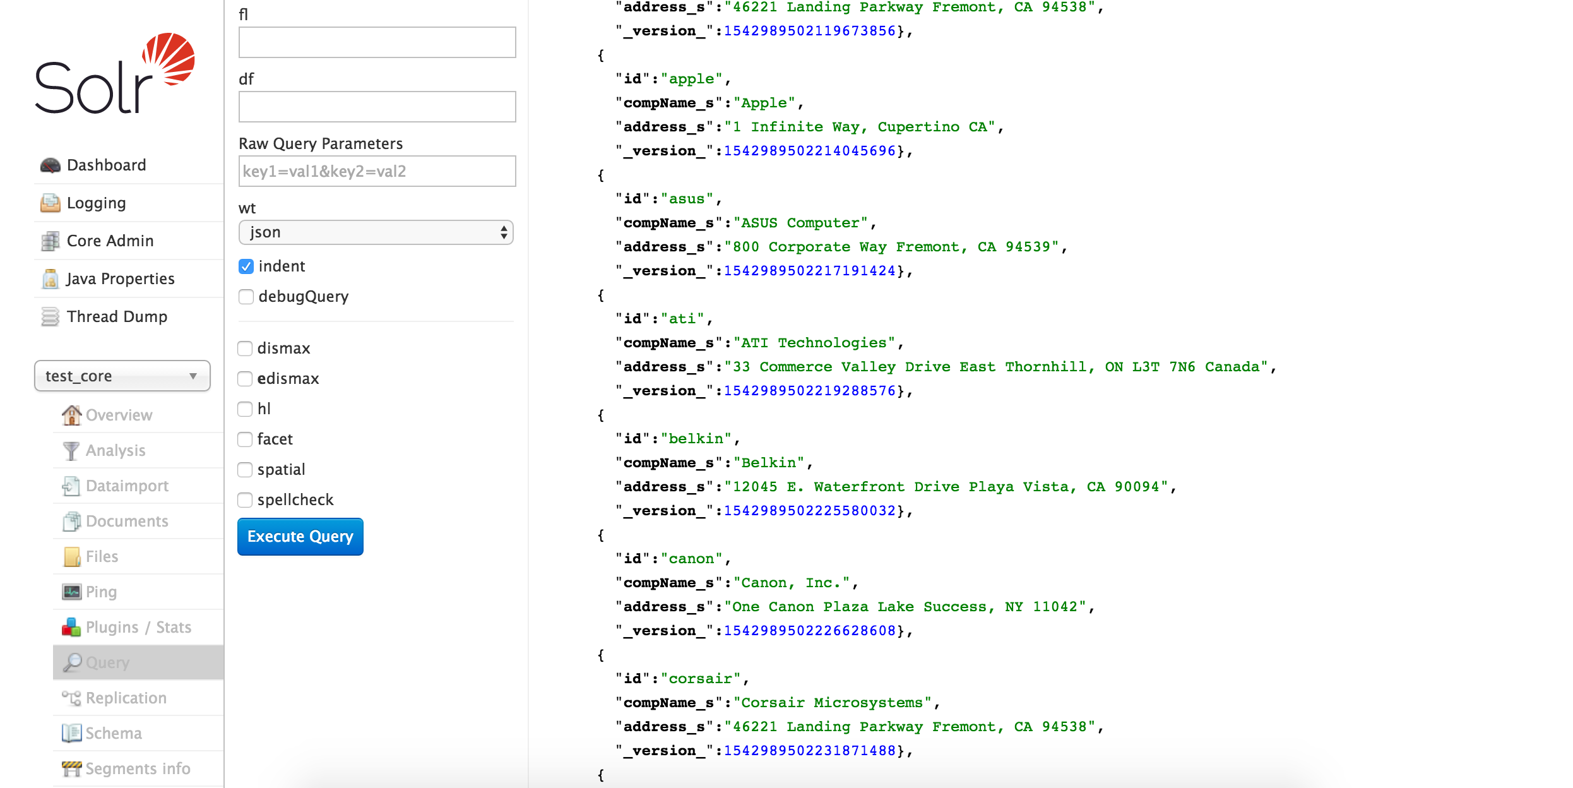Image resolution: width=1573 pixels, height=788 pixels.
Task: Open the Files page
Action: tap(102, 557)
